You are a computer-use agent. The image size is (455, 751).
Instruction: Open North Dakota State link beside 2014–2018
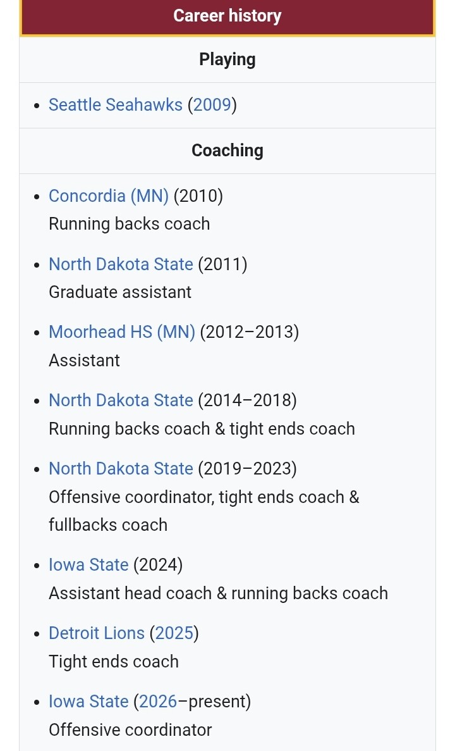coord(121,401)
